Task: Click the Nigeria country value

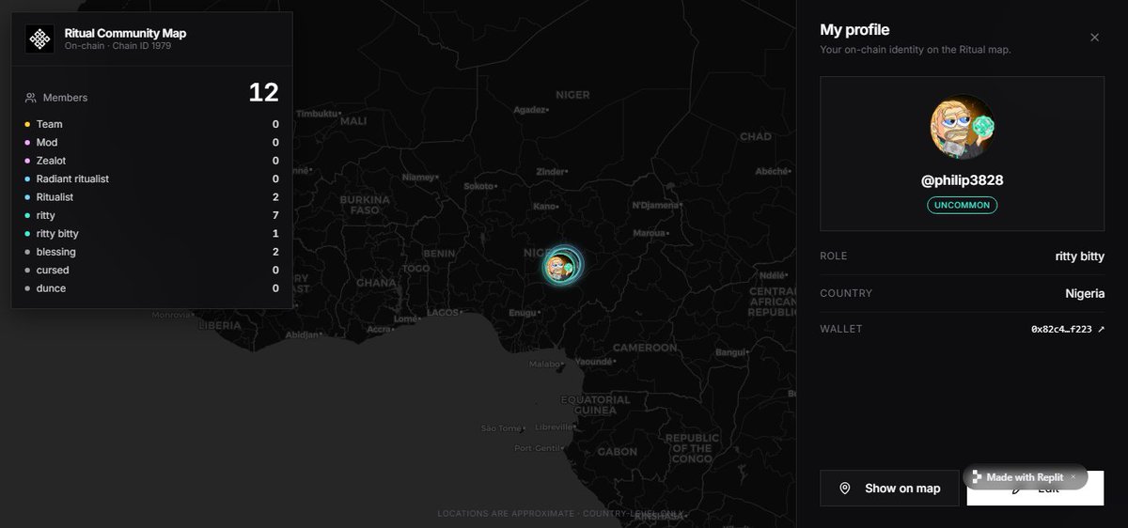Action: [x=1085, y=293]
